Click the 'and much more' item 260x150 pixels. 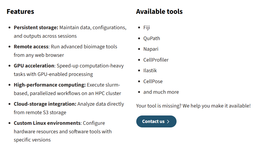(x=161, y=92)
